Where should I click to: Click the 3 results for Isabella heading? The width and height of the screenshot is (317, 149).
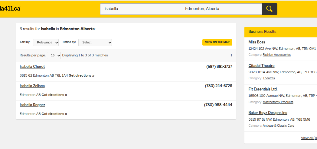pyautogui.click(x=57, y=29)
